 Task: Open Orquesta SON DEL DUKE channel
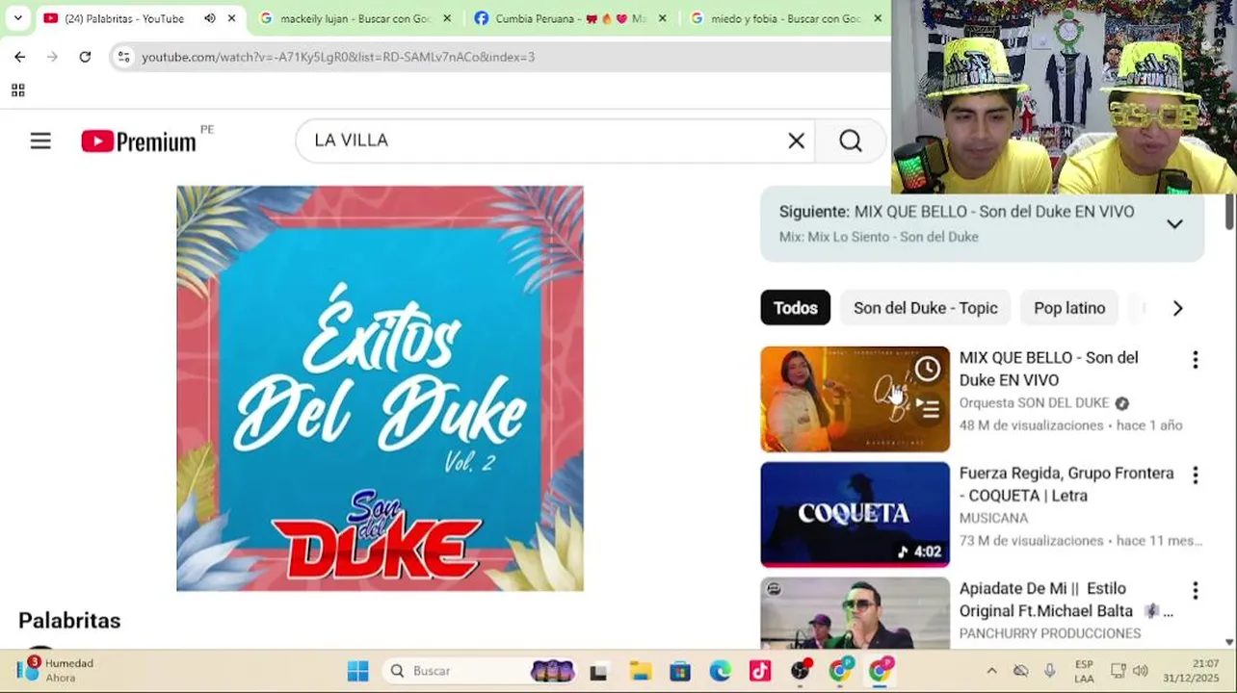1034,403
